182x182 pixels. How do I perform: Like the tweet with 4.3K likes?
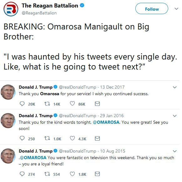tap(72, 138)
